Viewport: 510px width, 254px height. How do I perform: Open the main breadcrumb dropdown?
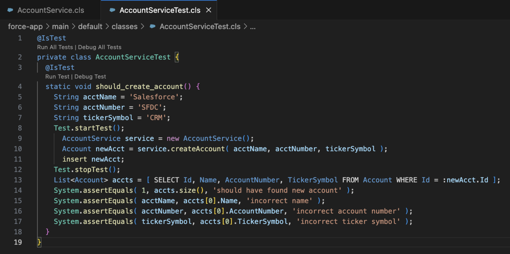[x=60, y=26]
